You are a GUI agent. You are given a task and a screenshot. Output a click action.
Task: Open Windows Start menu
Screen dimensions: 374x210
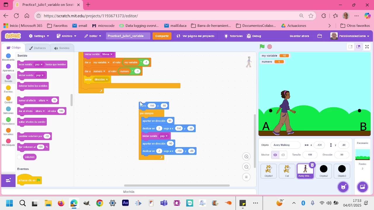click(x=9, y=203)
